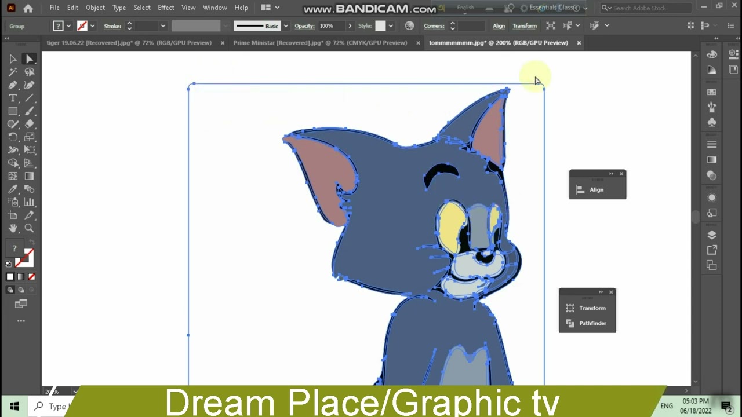This screenshot has width=742, height=417.
Task: Enable Draw Behind mode
Action: (x=21, y=290)
